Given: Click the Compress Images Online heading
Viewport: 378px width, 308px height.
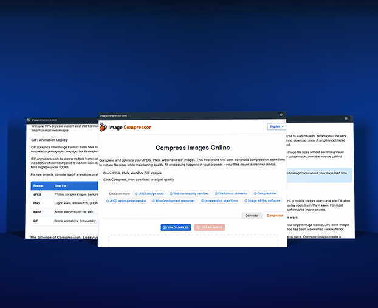Looking at the screenshot, I should (193, 148).
